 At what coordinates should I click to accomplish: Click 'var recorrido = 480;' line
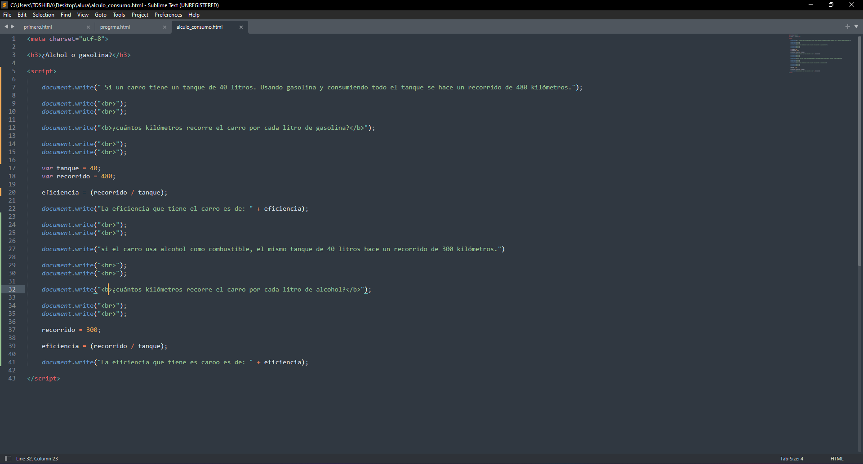79,177
